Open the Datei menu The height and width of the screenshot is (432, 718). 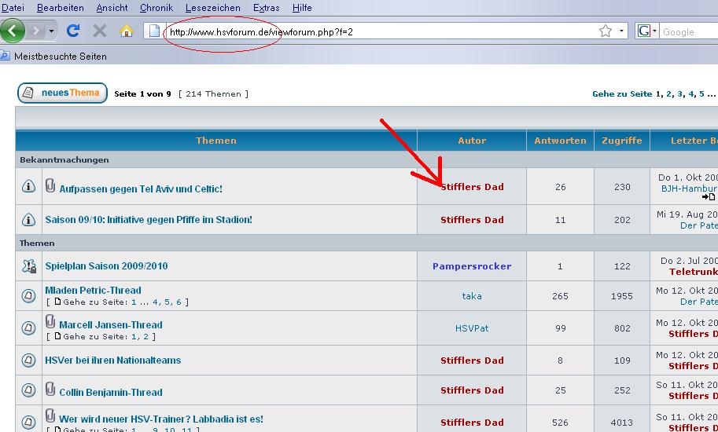point(13,8)
